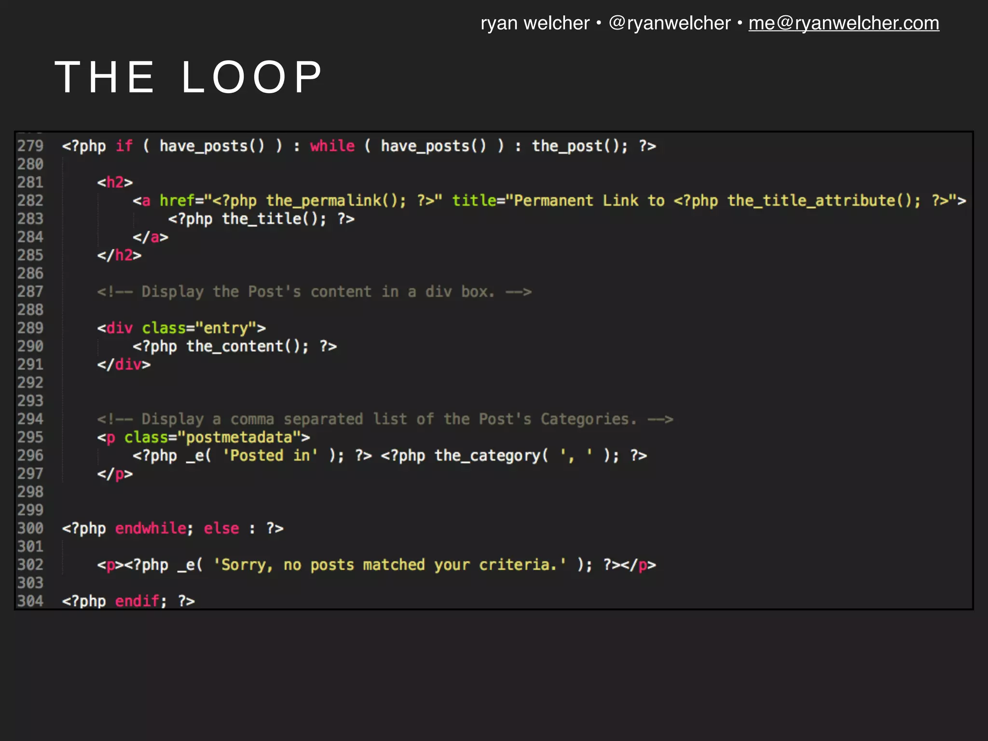The image size is (988, 741).
Task: Click the 'Sorry, no posts matched' line
Action: 377,565
